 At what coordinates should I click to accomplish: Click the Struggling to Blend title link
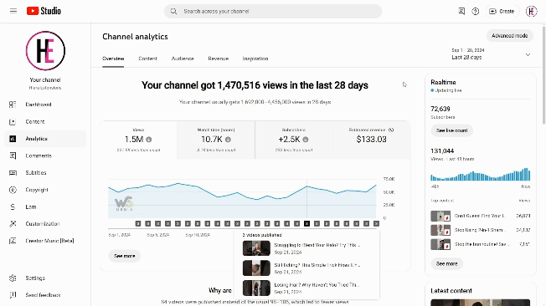317,245
